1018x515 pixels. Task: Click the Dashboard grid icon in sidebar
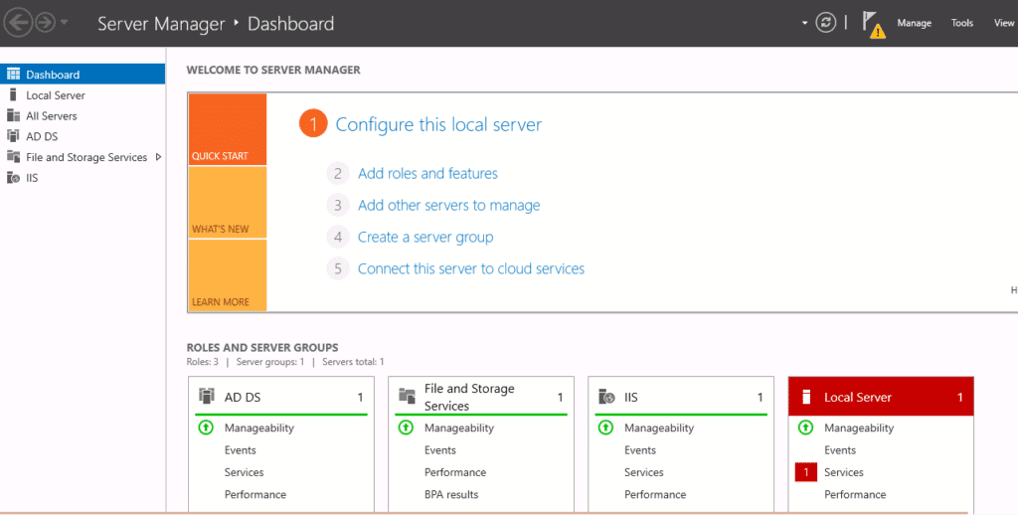pyautogui.click(x=13, y=74)
